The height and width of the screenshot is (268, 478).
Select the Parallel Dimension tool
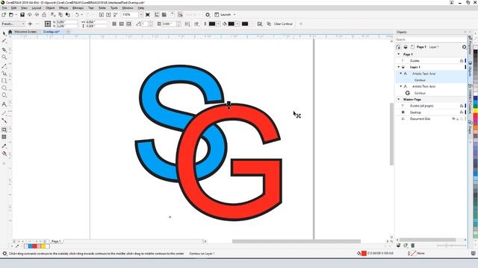(4, 113)
